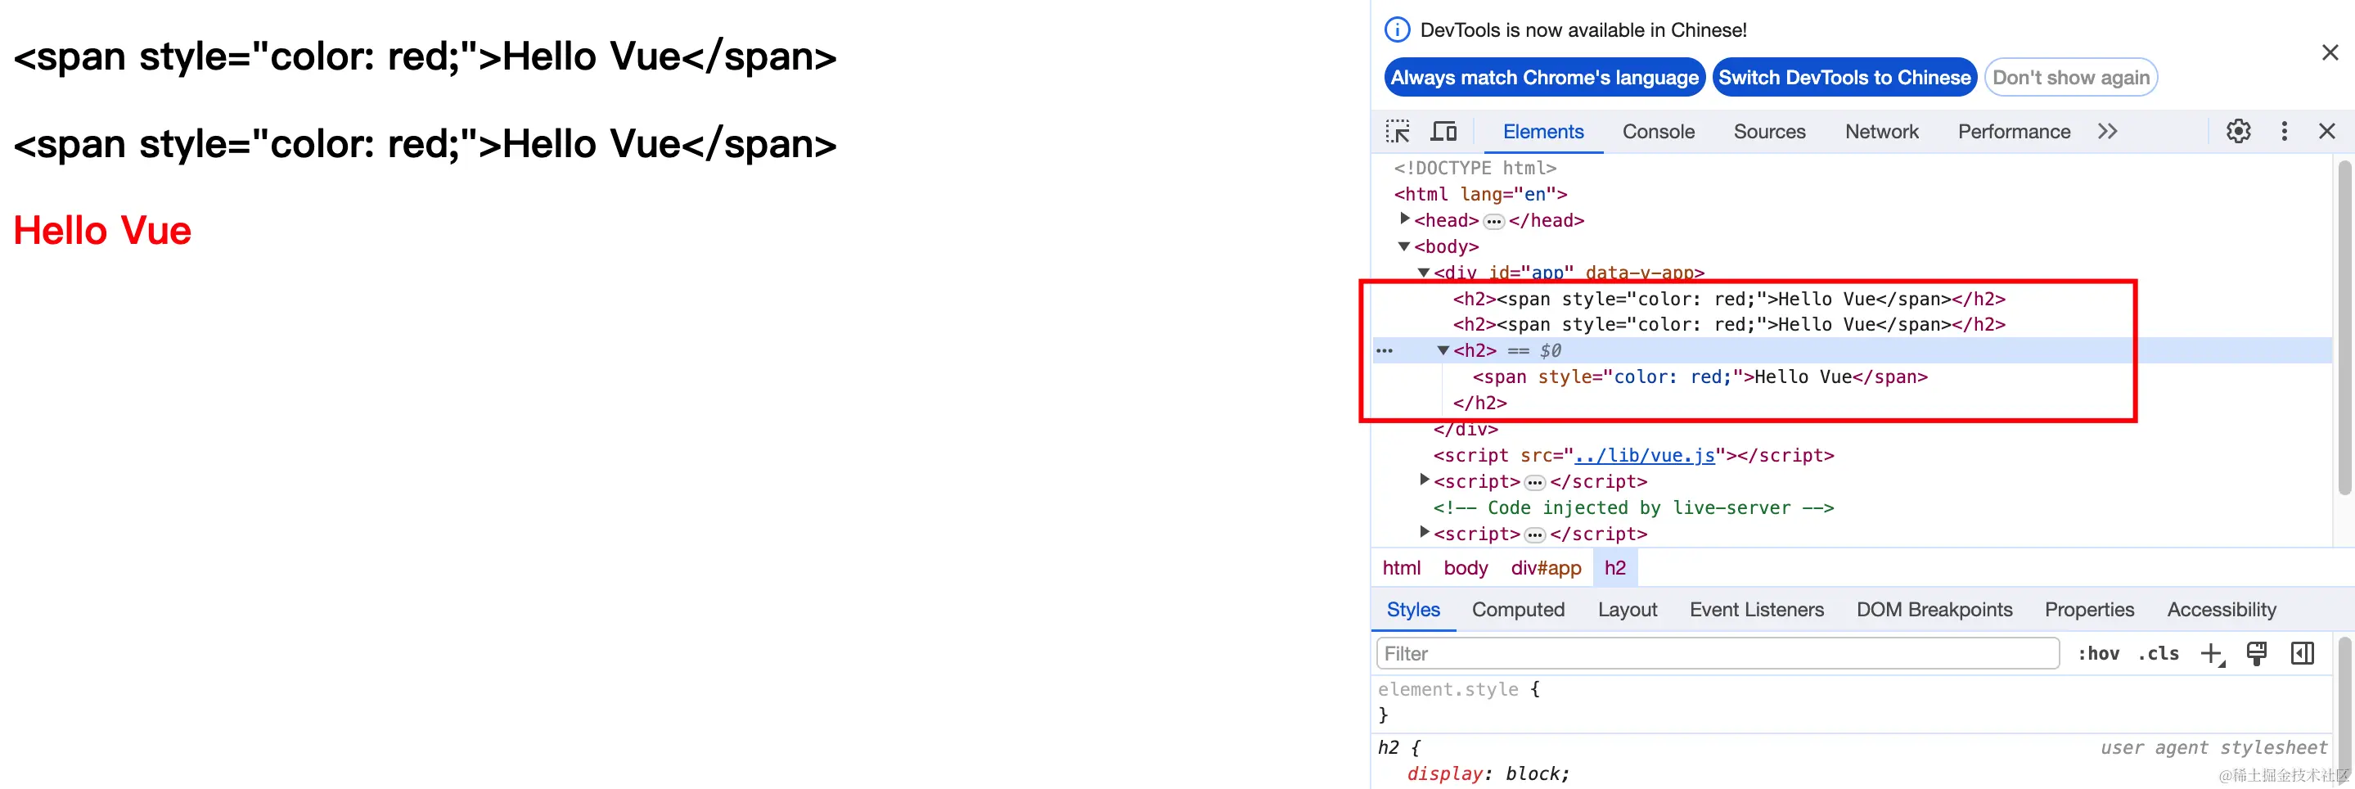
Task: Dismiss the language notification bar
Action: point(2330,53)
